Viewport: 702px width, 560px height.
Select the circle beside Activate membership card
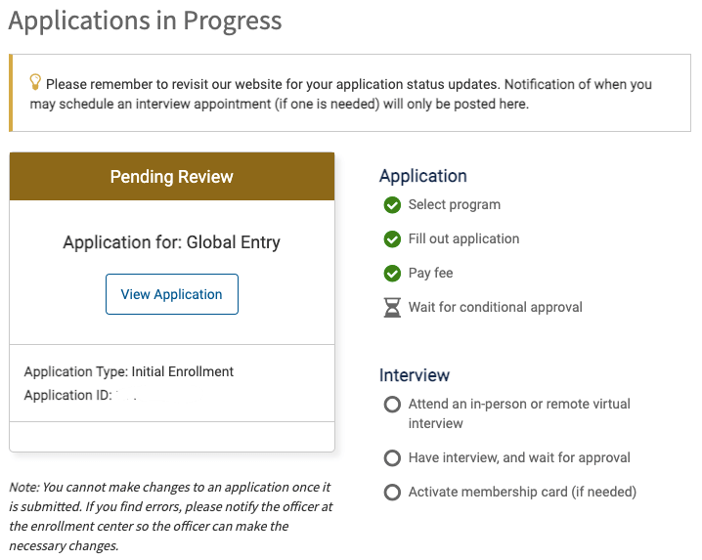pos(392,492)
